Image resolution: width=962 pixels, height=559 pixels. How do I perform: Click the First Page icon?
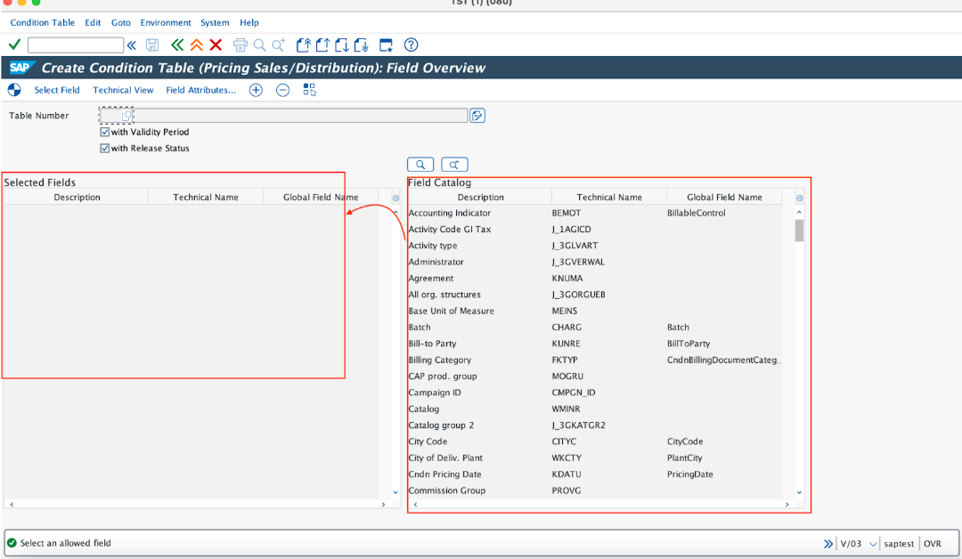(x=304, y=45)
